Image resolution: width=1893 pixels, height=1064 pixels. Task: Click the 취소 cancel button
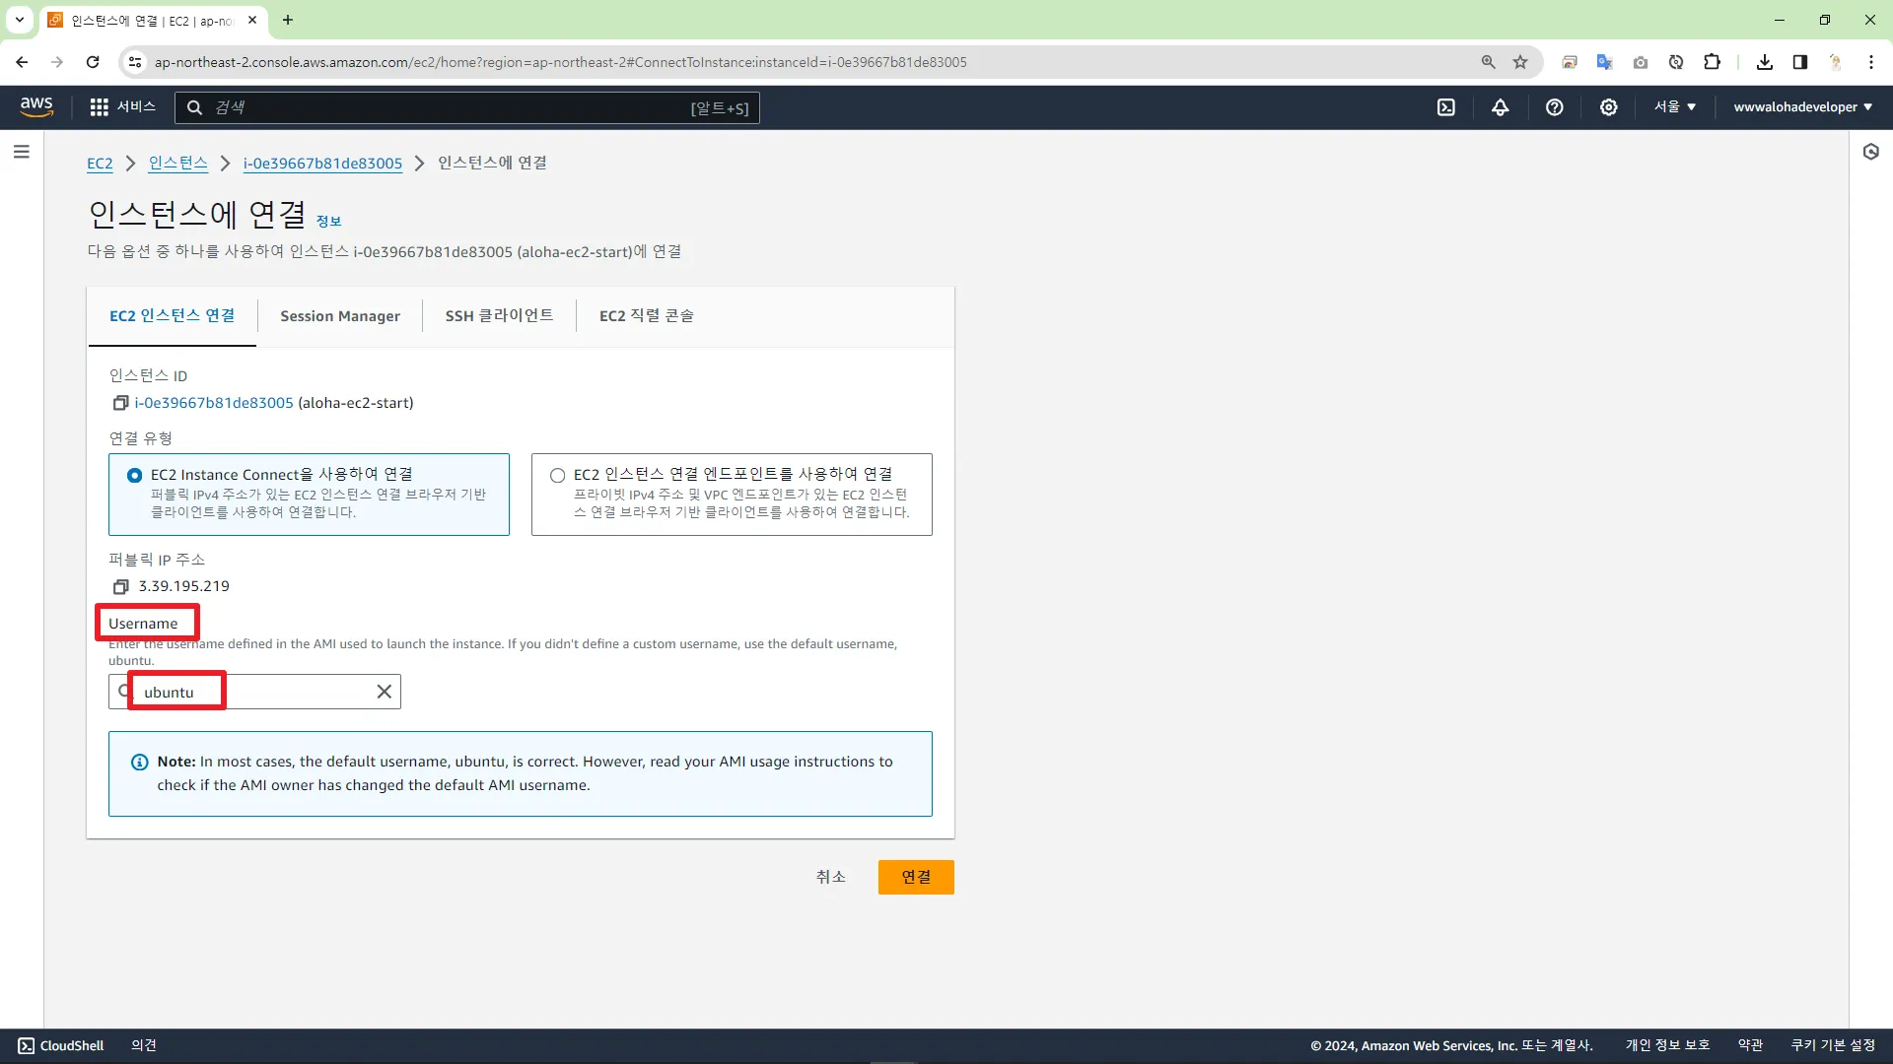pyautogui.click(x=830, y=877)
